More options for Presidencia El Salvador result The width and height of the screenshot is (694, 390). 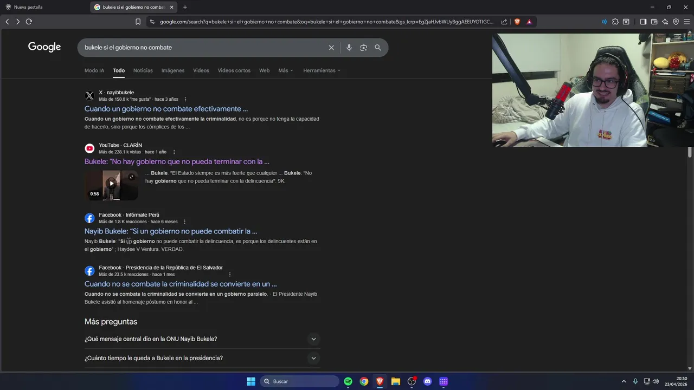(230, 275)
